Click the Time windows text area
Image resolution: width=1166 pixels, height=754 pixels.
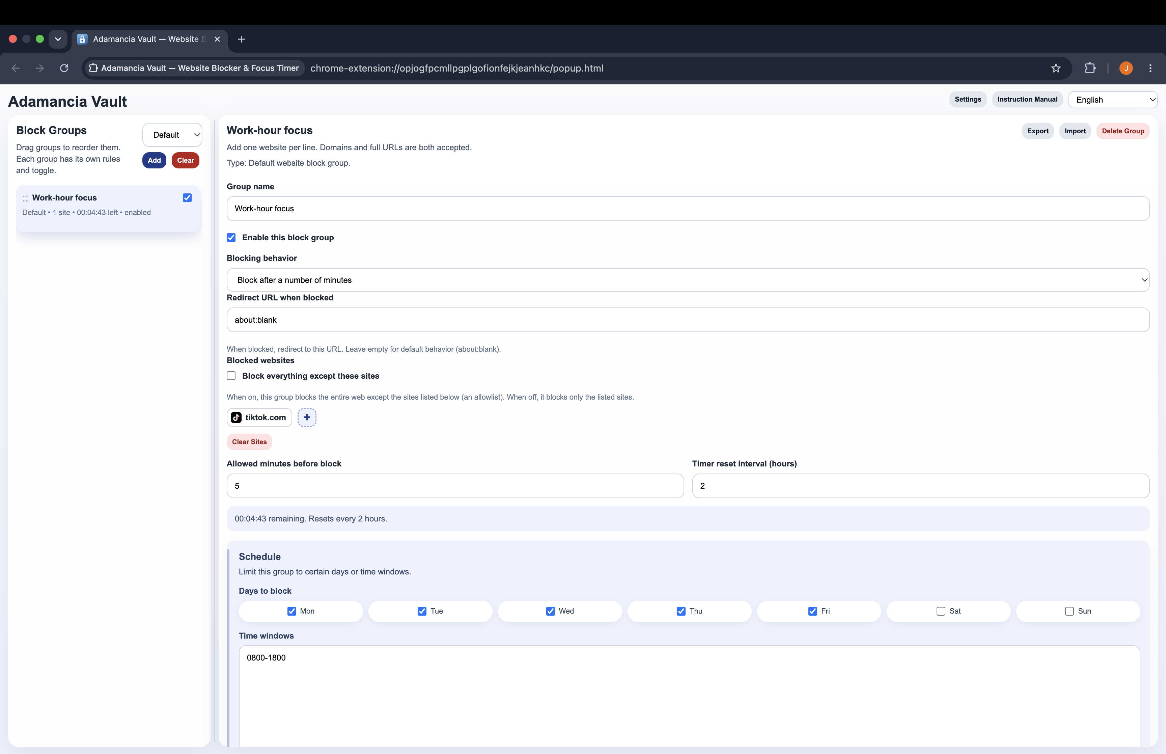pos(689,696)
